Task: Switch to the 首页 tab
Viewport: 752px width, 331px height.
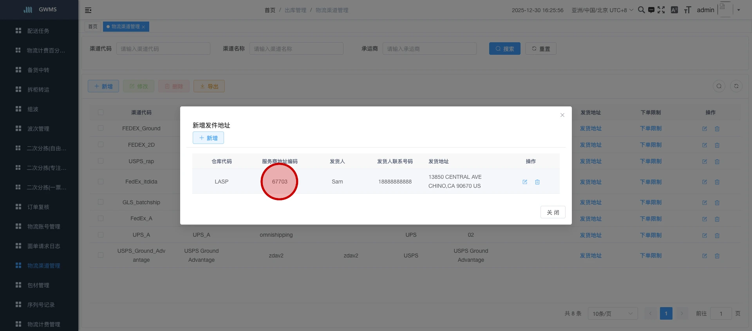Action: click(93, 27)
